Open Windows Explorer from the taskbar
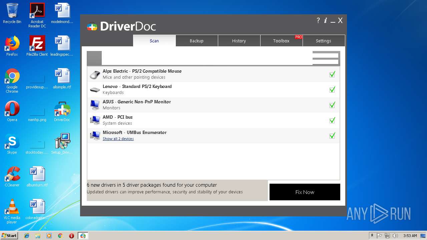Screen dimensions: 427x240 coord(38,236)
